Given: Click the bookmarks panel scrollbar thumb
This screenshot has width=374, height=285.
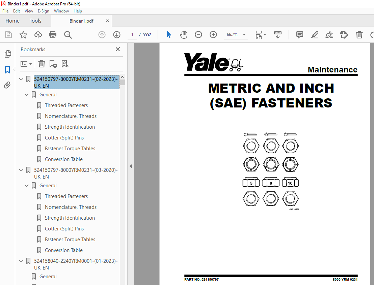Looking at the screenshot, I should (x=123, y=83).
